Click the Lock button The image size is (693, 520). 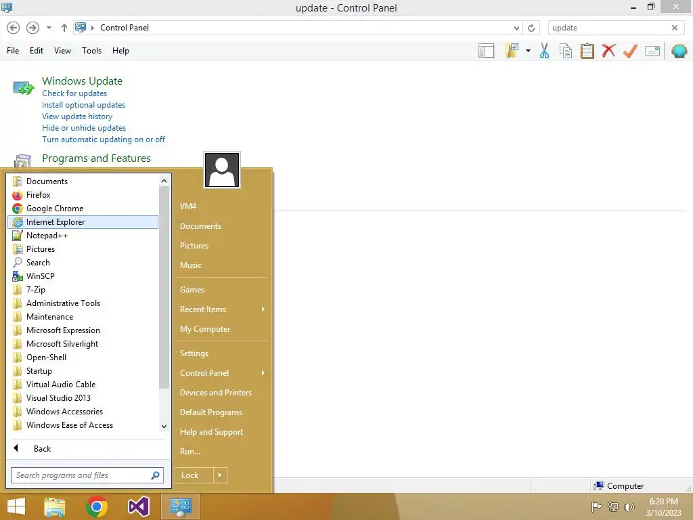tap(194, 475)
